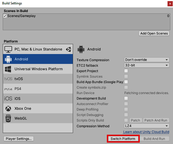Enable the Export Project checkbox
Screen dimensions: 173x144
[126, 71]
